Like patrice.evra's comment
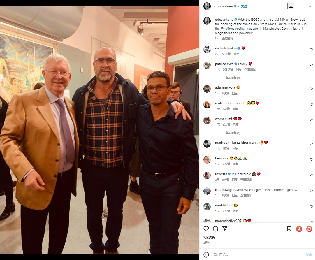The width and height of the screenshot is (315, 260). click(311, 65)
